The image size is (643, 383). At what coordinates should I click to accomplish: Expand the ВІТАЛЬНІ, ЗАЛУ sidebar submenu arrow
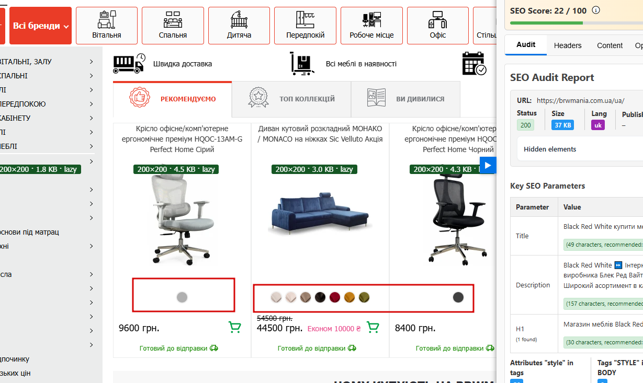pos(92,62)
